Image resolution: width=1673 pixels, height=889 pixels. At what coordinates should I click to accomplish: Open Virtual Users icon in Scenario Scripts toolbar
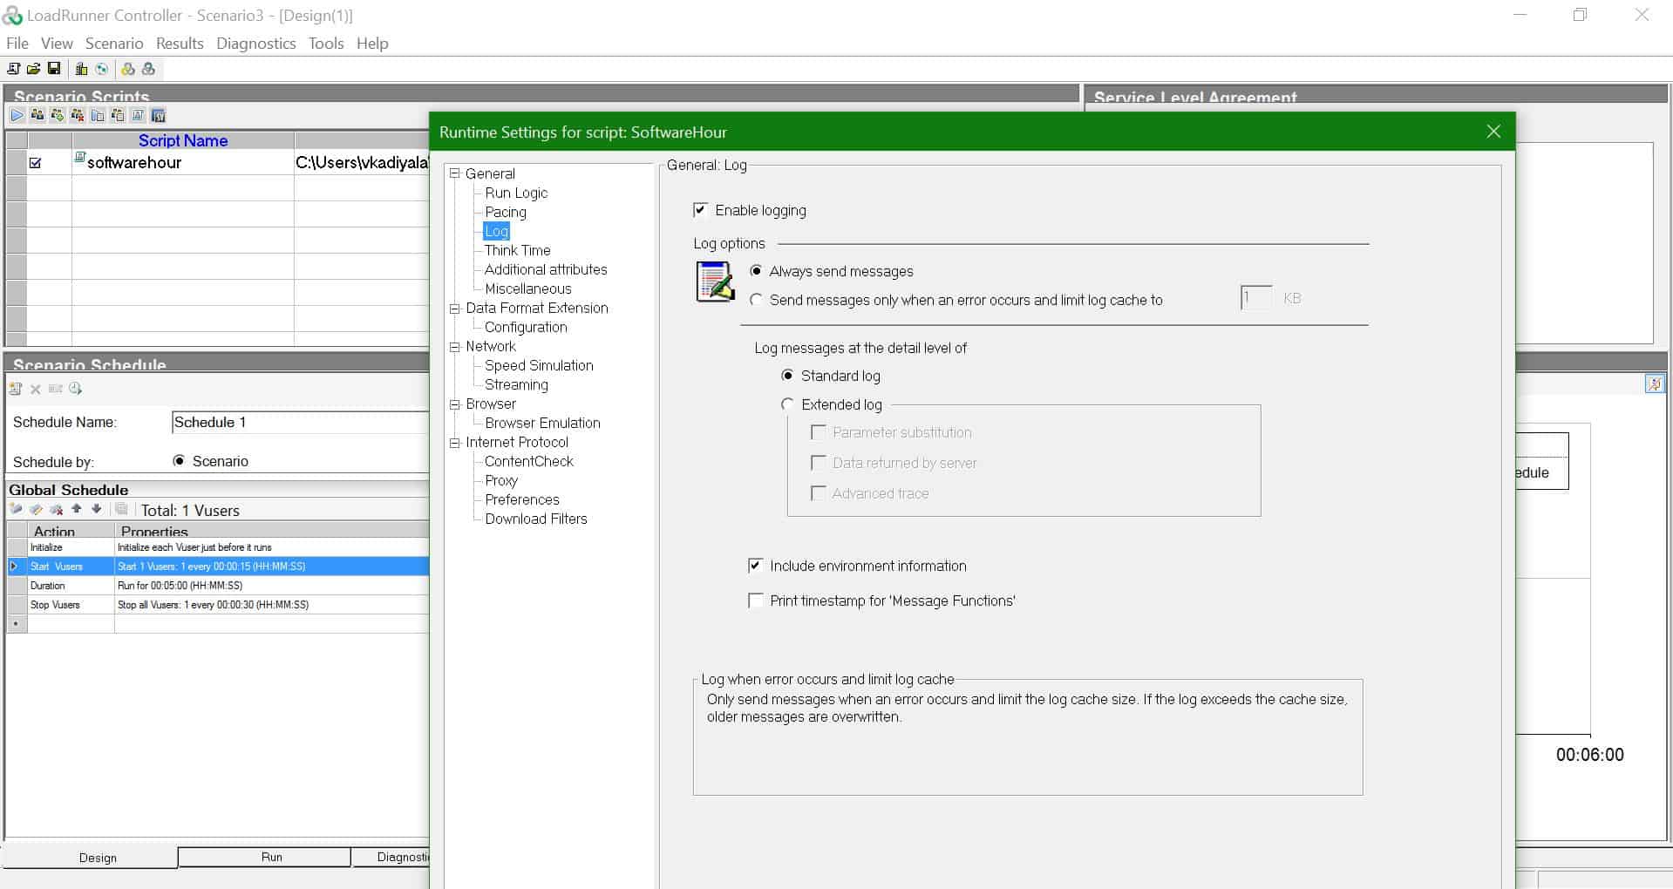click(37, 115)
